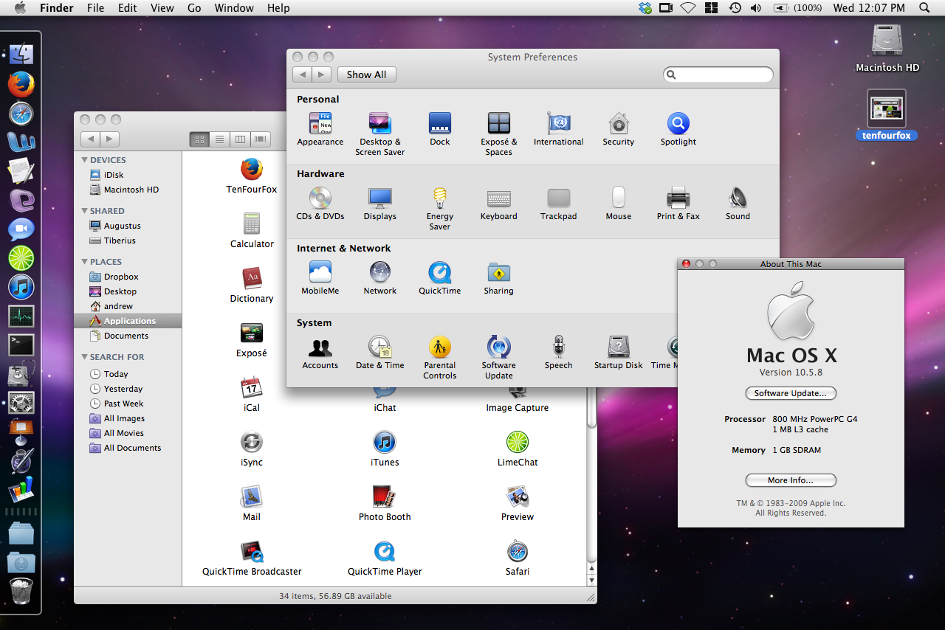The width and height of the screenshot is (945, 630).
Task: Open the Keyboard preference pane
Action: click(499, 198)
